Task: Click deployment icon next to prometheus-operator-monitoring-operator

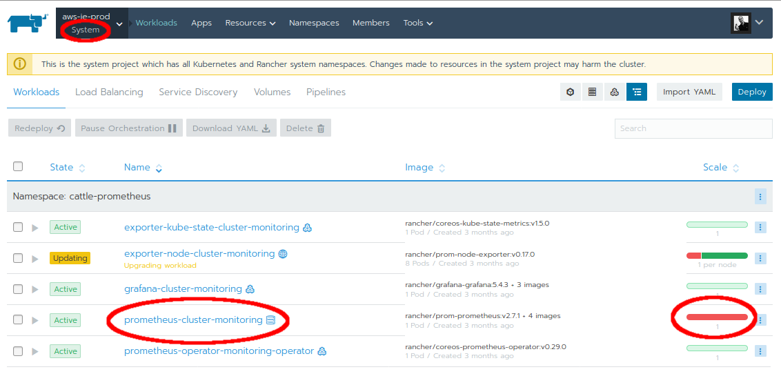Action: (x=322, y=351)
